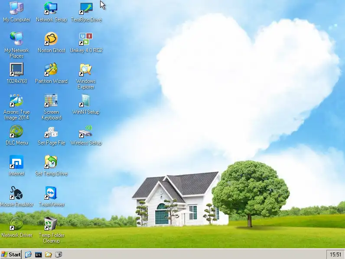Click the Internet browser desktop icon
Screen dimensions: 345x259
point(16,162)
